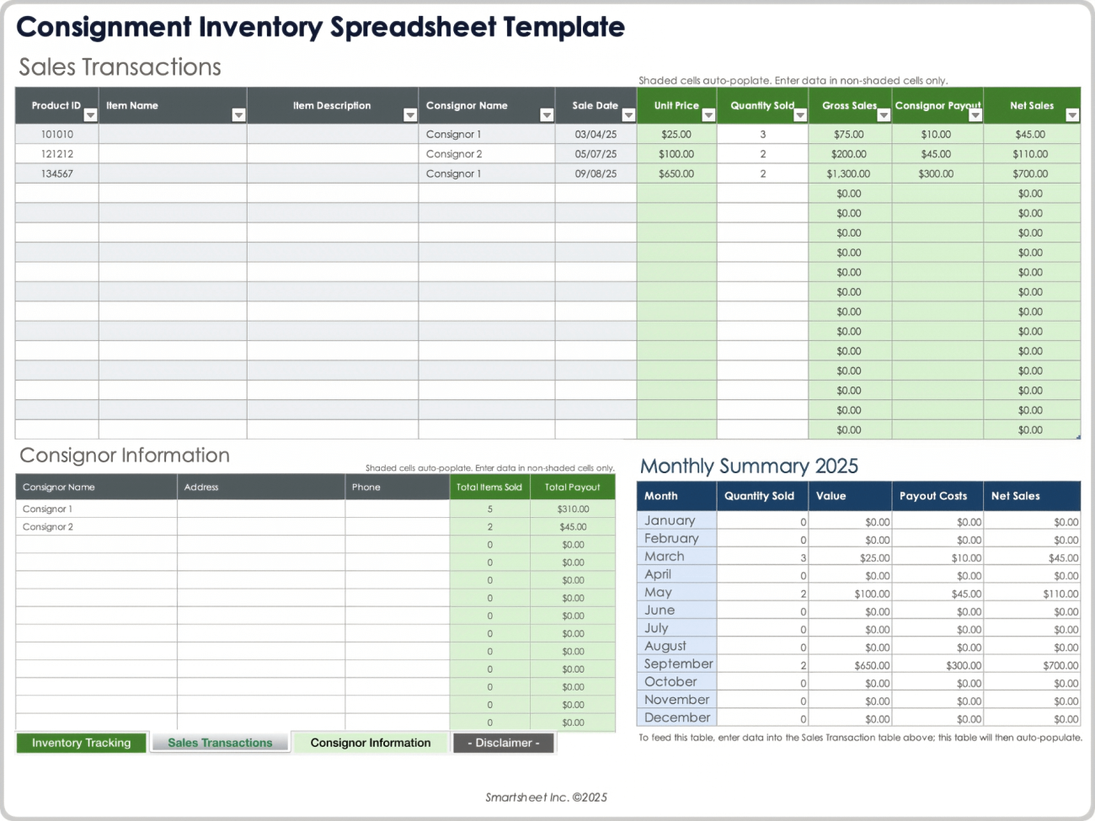Open the Product ID column filter

89,115
